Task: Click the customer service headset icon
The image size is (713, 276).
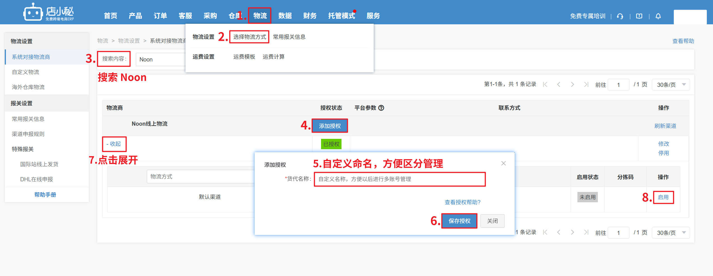Action: click(620, 16)
